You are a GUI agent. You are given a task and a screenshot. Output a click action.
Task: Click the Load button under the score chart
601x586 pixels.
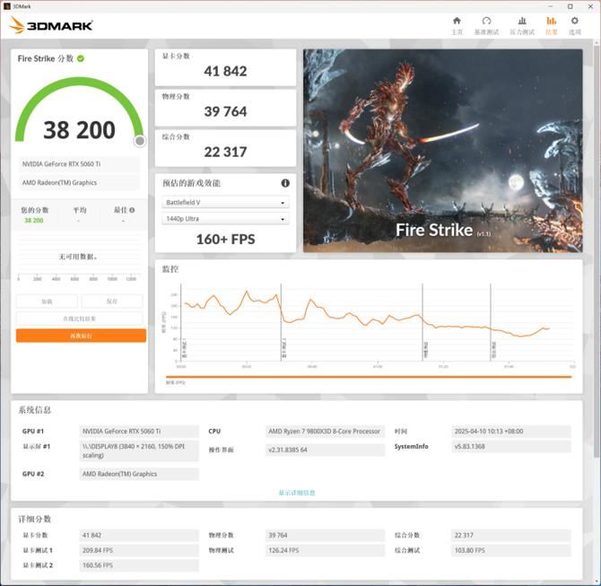[x=47, y=302]
